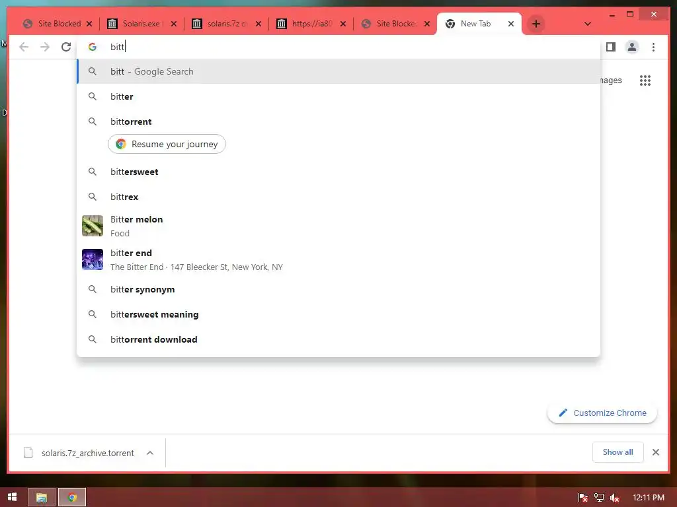Click the Bitter melon thumbnail image
Screen dimensions: 677x507
(x=93, y=226)
